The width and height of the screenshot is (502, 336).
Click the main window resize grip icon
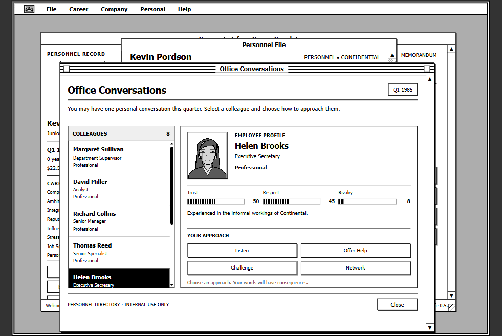click(x=452, y=307)
